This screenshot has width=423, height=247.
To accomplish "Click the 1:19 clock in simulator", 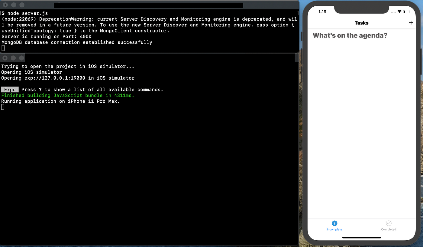I will pos(322,12).
